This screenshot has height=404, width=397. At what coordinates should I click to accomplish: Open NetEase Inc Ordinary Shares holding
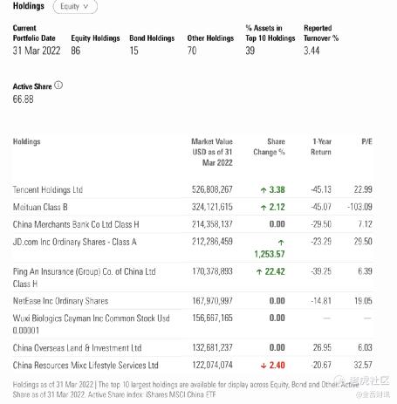coord(60,301)
